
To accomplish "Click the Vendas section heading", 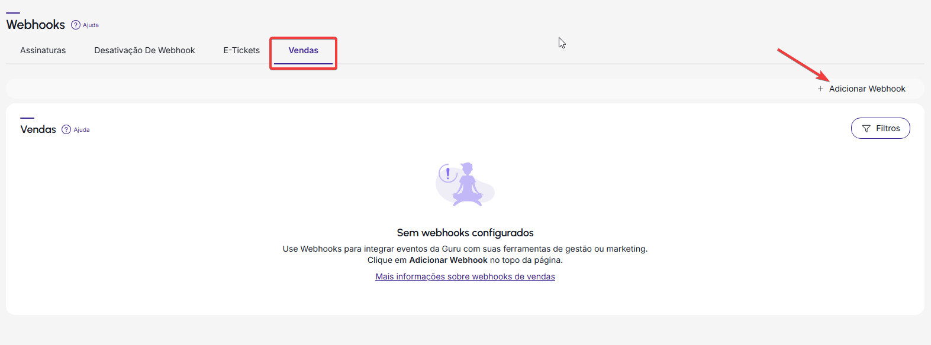I will tap(38, 129).
